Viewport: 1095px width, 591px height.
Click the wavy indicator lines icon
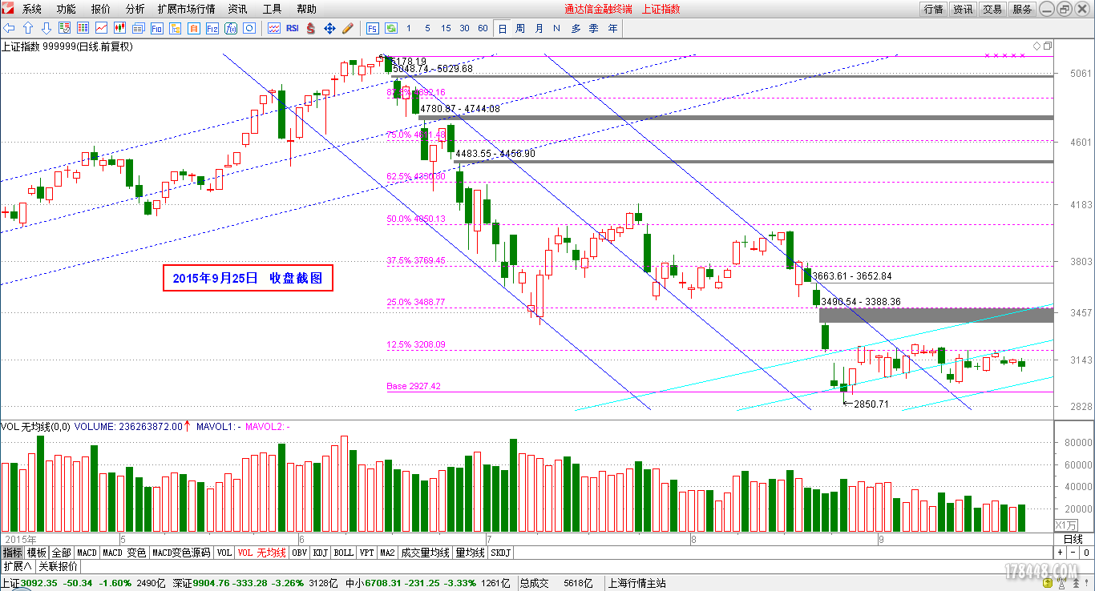274,28
